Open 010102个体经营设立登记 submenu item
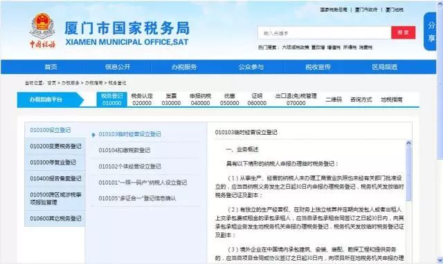 point(129,167)
